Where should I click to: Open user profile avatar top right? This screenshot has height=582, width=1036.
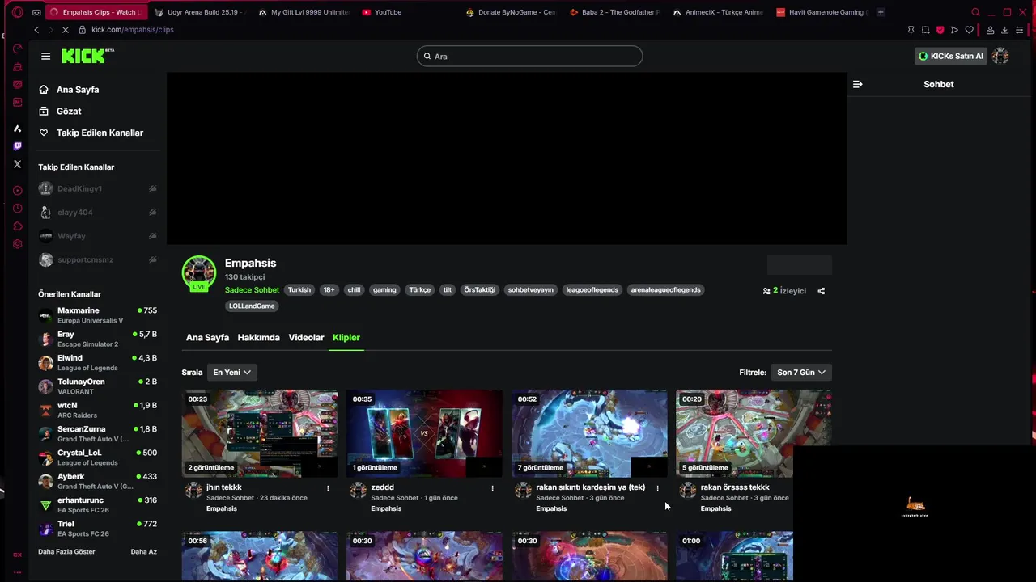tap(1000, 56)
